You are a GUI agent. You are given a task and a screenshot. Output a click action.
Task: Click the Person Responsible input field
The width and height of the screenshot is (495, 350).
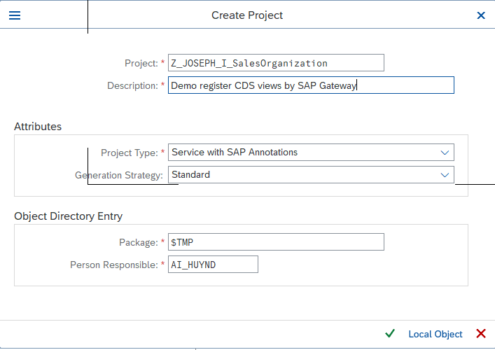pyautogui.click(x=213, y=265)
